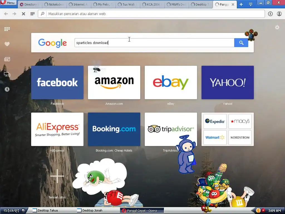Open bookmarks heart icon in sidebar
This screenshot has height=214, width=285.
coord(7,44)
